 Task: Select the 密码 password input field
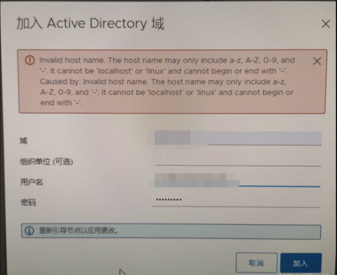point(236,201)
